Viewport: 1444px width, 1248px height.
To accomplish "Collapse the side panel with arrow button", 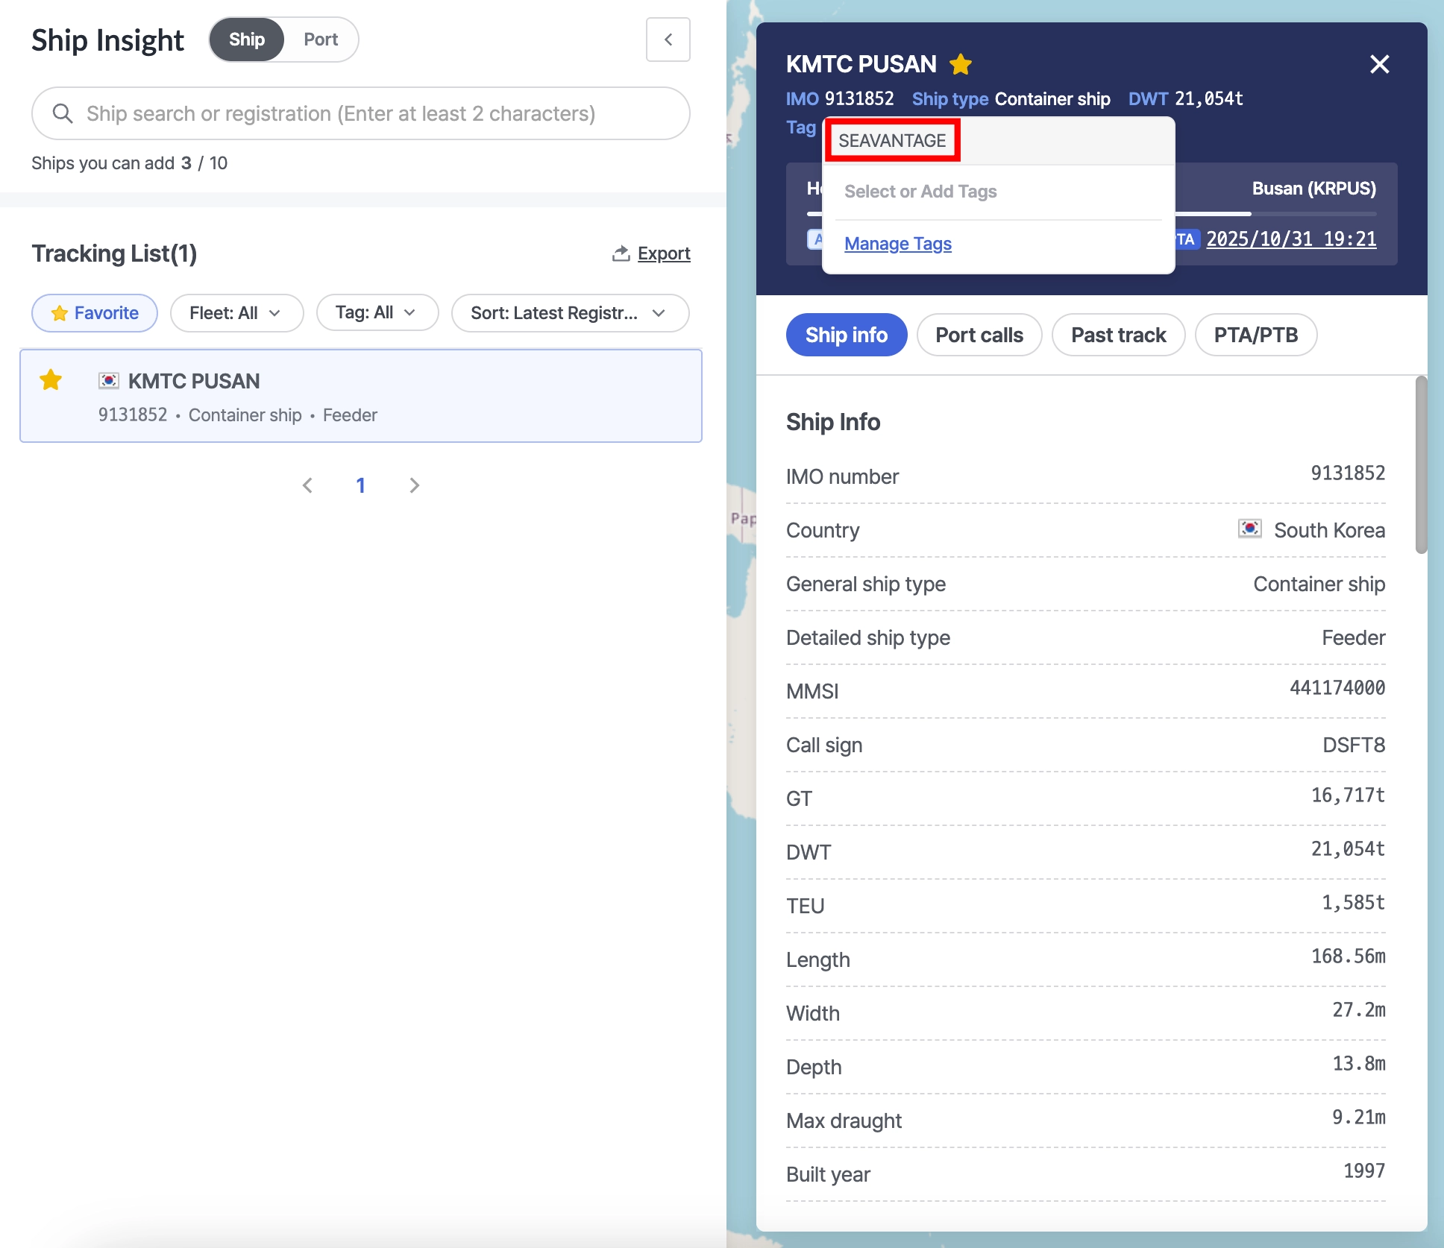I will 668,40.
